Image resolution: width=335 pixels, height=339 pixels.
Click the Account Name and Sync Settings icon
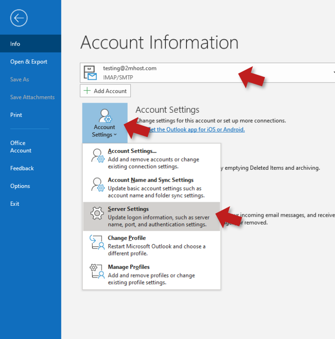click(x=97, y=184)
